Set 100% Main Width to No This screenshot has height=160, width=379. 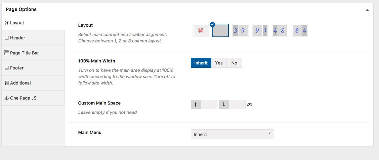(x=234, y=63)
